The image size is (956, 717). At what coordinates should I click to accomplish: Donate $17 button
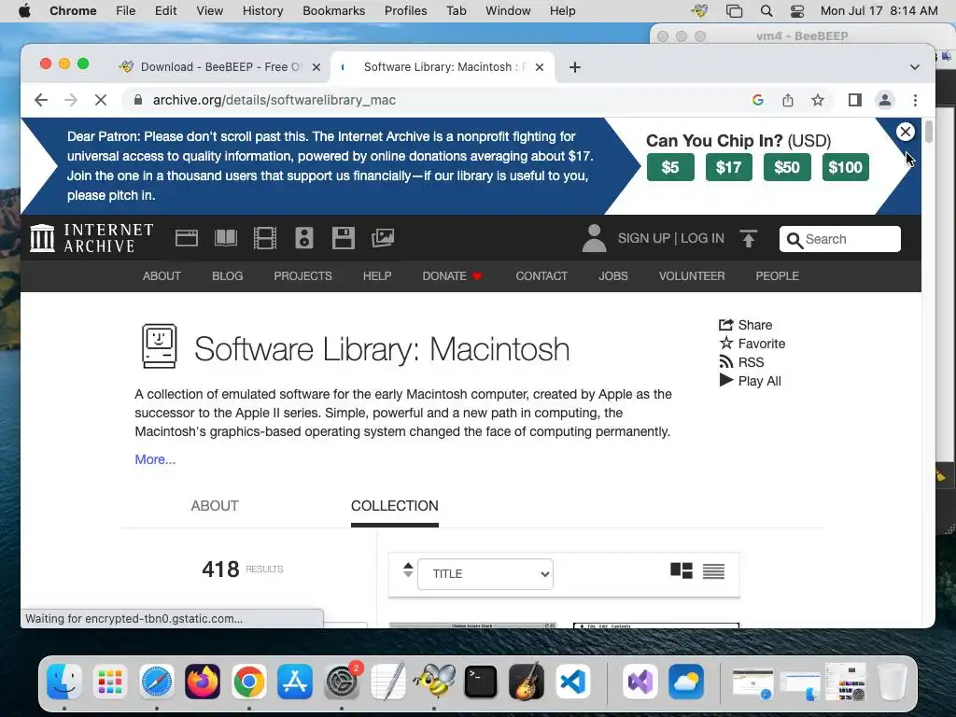pos(728,167)
